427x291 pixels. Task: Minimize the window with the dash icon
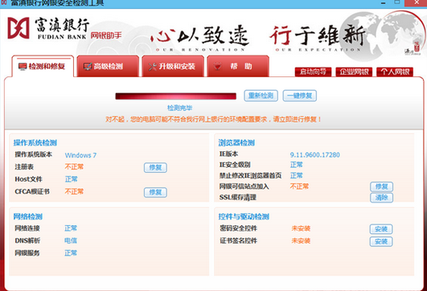tap(384, 2)
